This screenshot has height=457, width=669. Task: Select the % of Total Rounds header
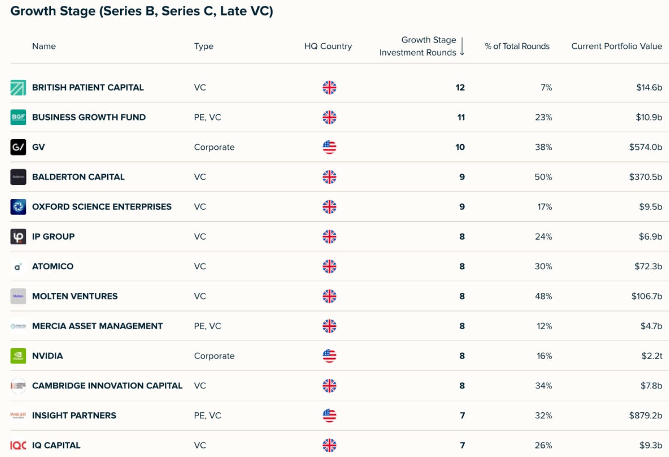click(517, 46)
